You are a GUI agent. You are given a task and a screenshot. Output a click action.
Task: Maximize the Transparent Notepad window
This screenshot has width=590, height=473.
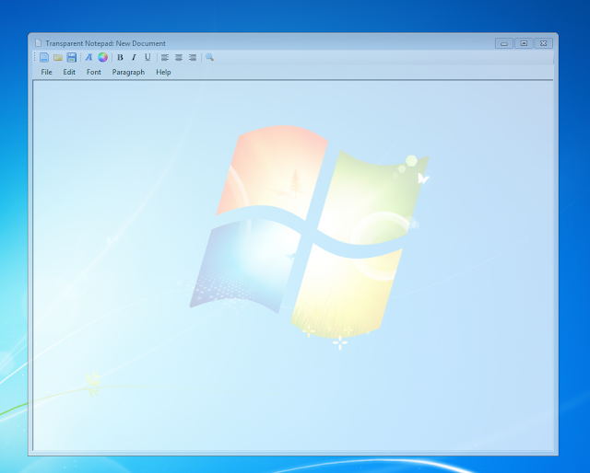tap(524, 43)
